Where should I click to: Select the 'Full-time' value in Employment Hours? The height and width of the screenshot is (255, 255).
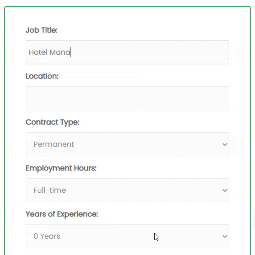50,190
